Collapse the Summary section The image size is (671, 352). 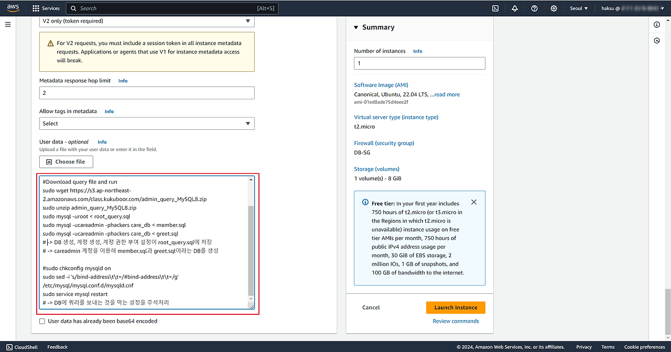click(x=356, y=27)
